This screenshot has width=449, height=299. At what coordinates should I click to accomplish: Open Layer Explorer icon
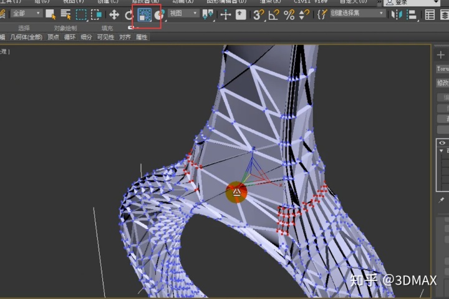coord(445,14)
